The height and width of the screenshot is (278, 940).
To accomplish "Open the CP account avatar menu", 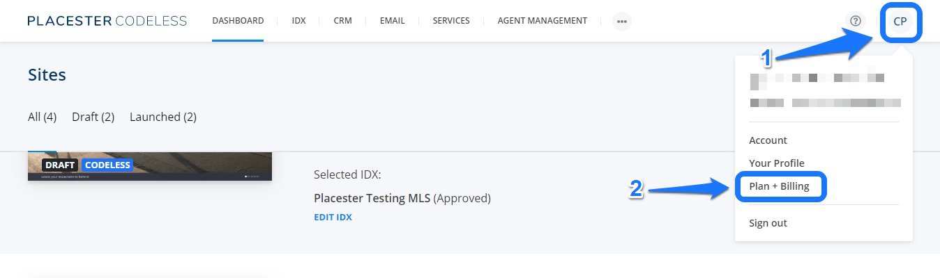I will click(900, 21).
